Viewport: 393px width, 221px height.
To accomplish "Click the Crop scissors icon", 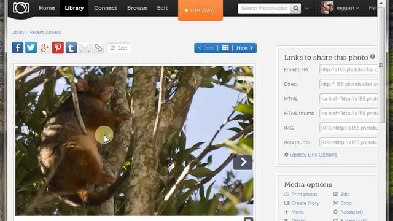I will tap(336, 203).
